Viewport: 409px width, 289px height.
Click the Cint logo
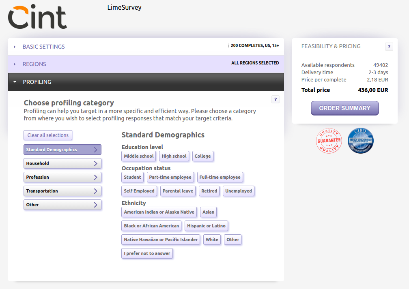click(x=37, y=17)
